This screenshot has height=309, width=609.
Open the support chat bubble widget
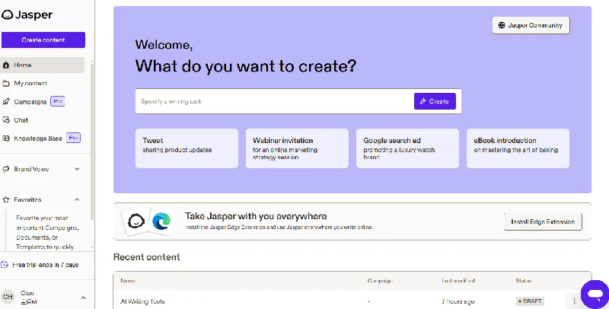pos(595,295)
